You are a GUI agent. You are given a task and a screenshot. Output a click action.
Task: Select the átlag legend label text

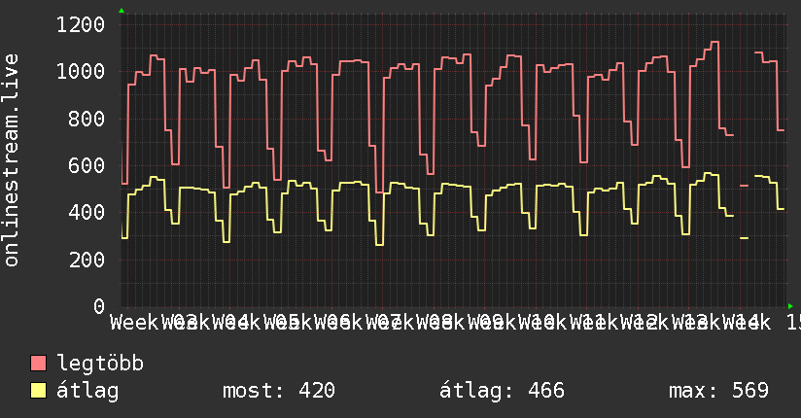pyautogui.click(x=87, y=391)
